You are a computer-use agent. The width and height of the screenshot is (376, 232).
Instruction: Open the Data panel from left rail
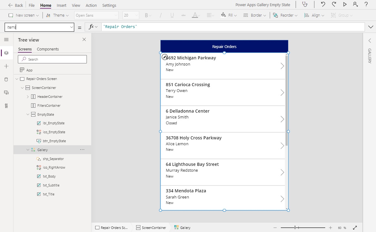pos(6,79)
